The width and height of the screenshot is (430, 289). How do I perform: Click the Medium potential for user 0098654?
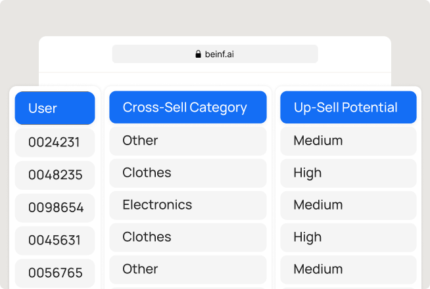click(348, 205)
